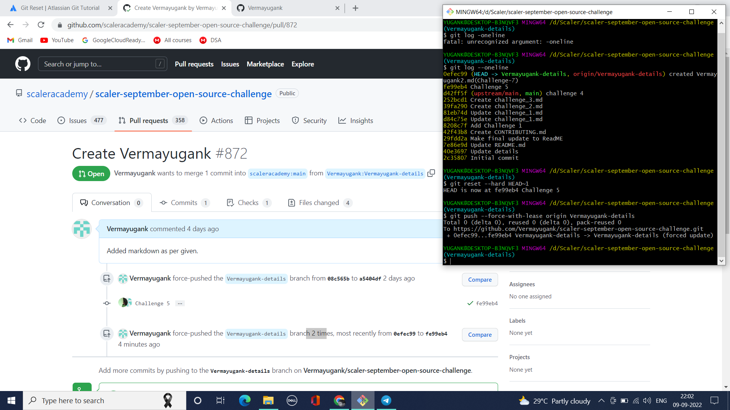
Task: Open the YouTube bookmark
Action: point(56,40)
